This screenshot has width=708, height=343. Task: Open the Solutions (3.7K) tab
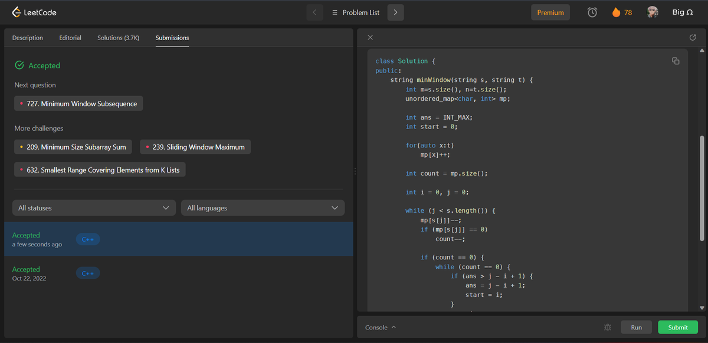(119, 38)
